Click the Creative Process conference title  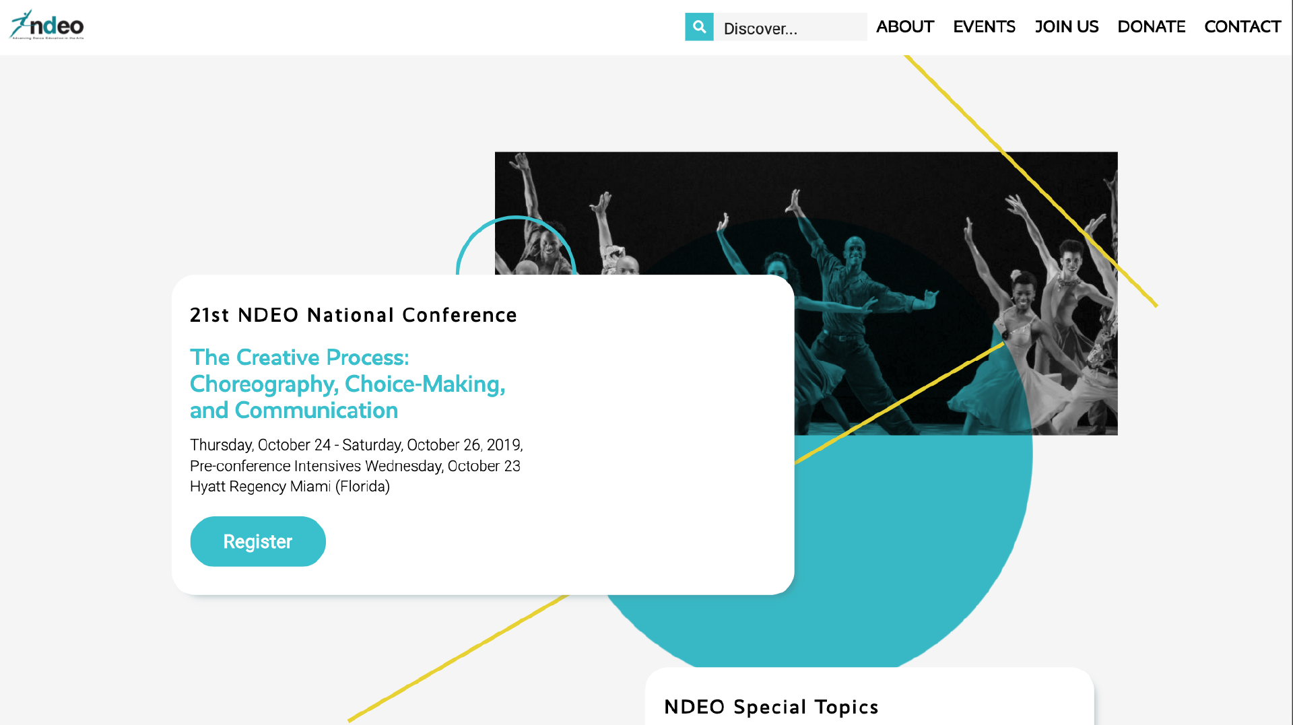click(347, 384)
